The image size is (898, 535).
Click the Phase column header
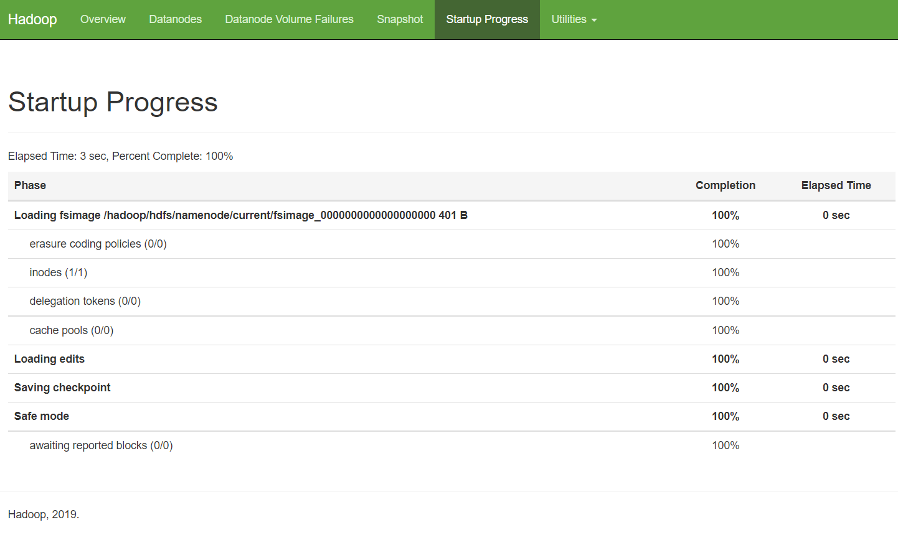[29, 185]
